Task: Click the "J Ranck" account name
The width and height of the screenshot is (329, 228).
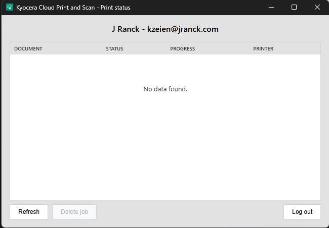Action: (126, 29)
